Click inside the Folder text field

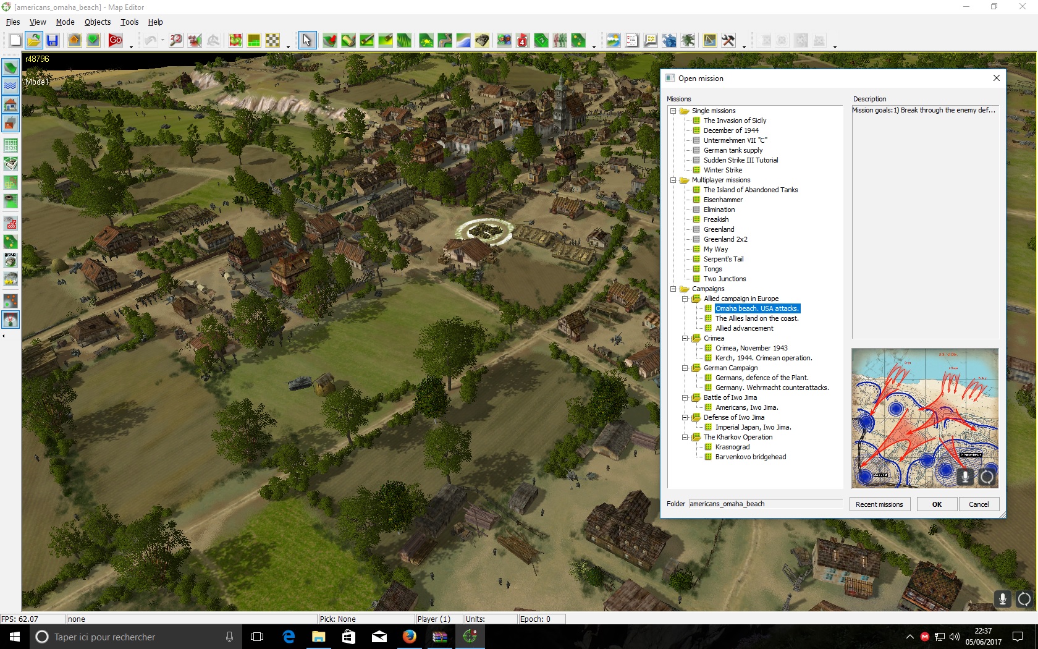click(x=766, y=504)
